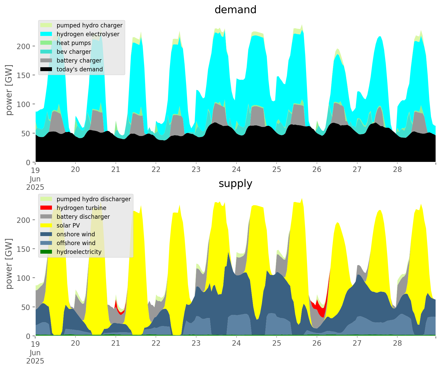Click the 26 date tick under supply chart

pyautogui.click(x=317, y=343)
